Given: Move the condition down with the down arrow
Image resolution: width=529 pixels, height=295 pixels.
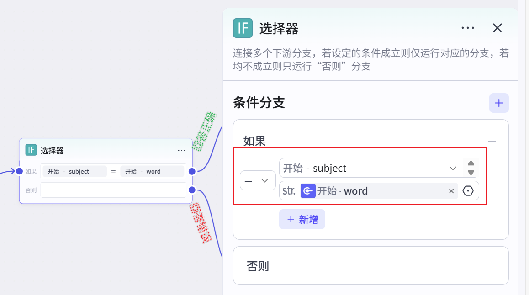Looking at the screenshot, I should [471, 173].
